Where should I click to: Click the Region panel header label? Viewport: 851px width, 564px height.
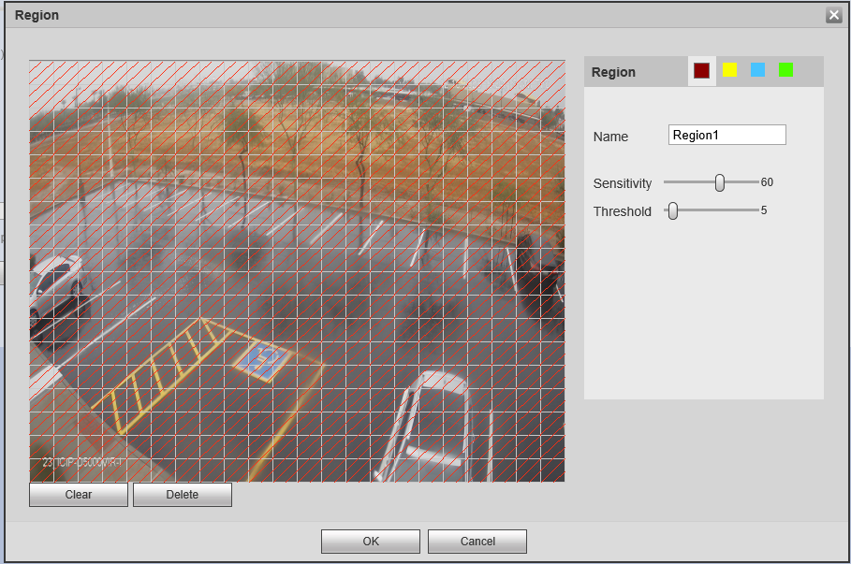(613, 72)
